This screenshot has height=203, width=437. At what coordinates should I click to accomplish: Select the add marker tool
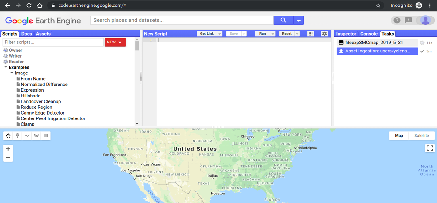point(17,136)
